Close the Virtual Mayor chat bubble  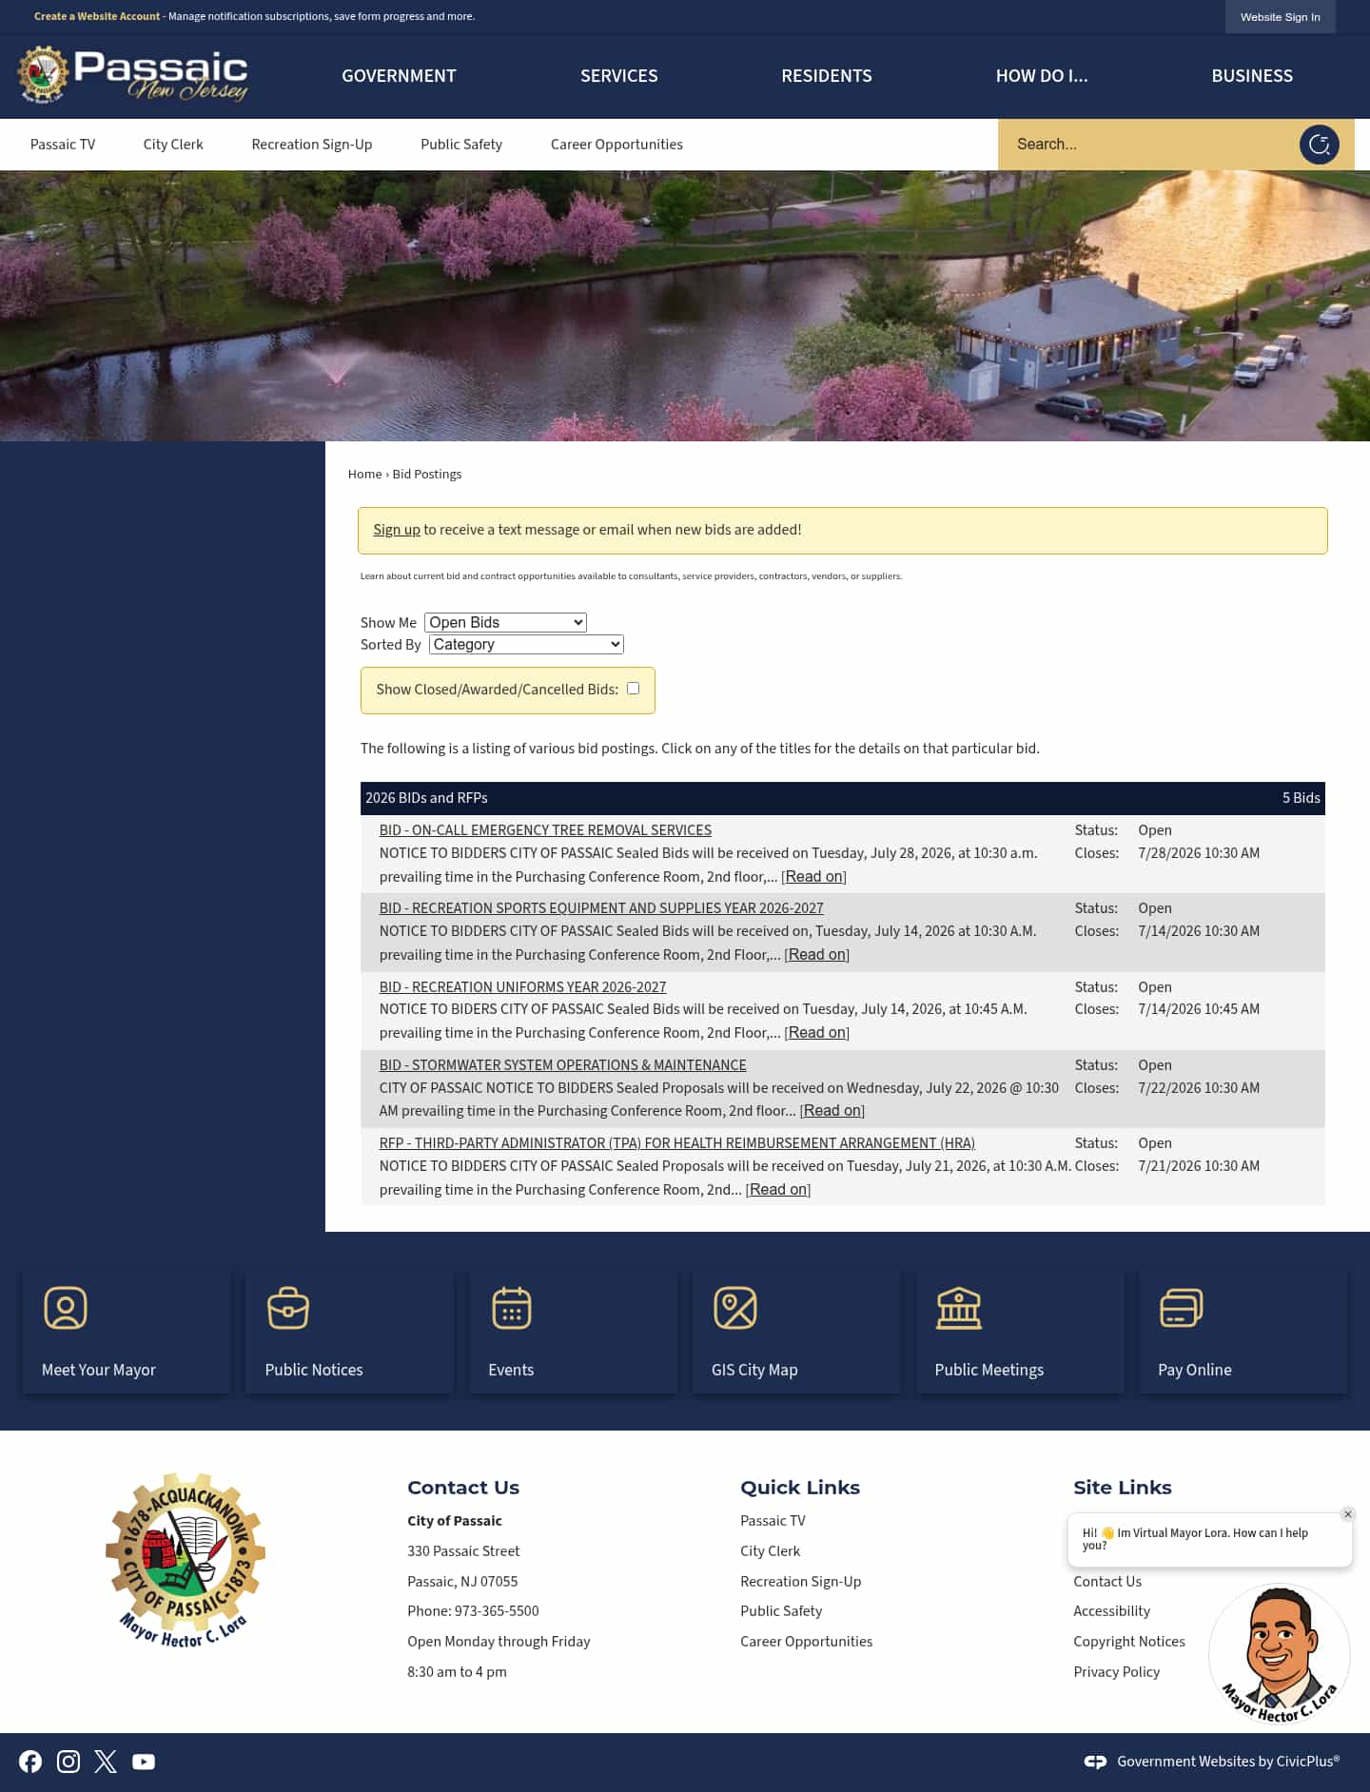click(1347, 1514)
